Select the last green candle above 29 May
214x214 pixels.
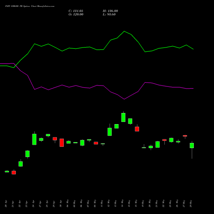192,146
